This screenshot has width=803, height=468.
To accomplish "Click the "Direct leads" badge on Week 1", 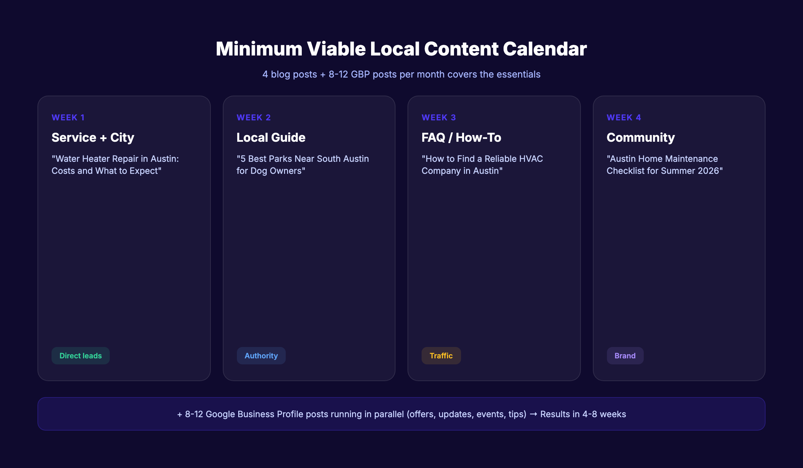I will point(80,356).
